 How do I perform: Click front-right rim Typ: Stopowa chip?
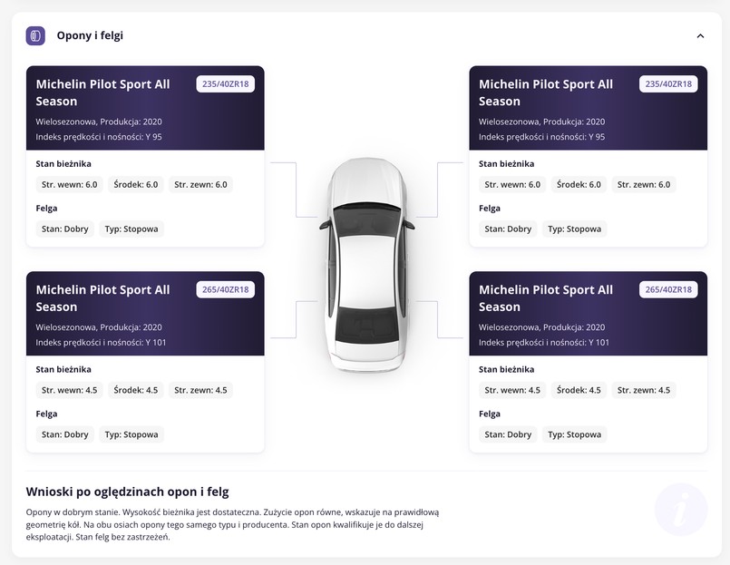click(574, 229)
